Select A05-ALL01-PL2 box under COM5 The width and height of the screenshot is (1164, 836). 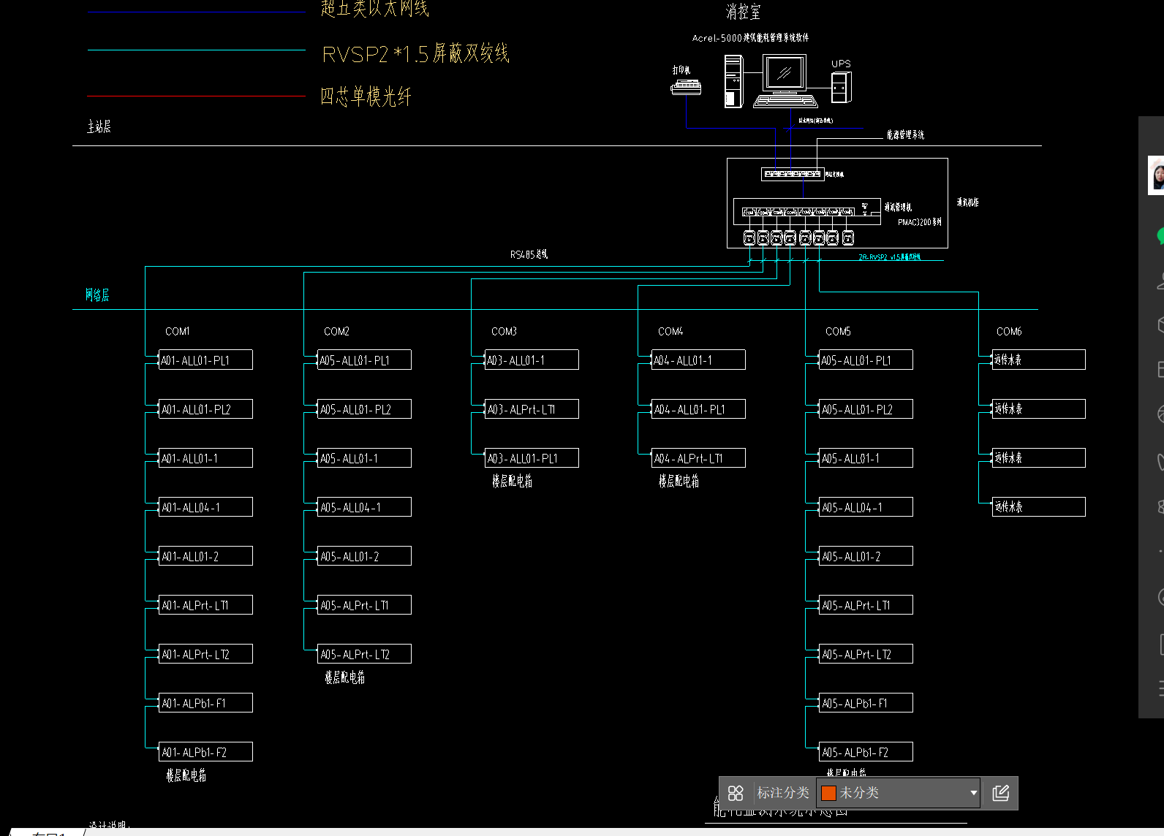coord(866,408)
